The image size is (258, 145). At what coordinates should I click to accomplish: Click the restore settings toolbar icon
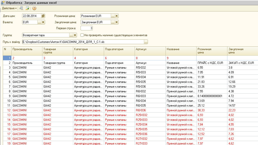tap(27, 8)
